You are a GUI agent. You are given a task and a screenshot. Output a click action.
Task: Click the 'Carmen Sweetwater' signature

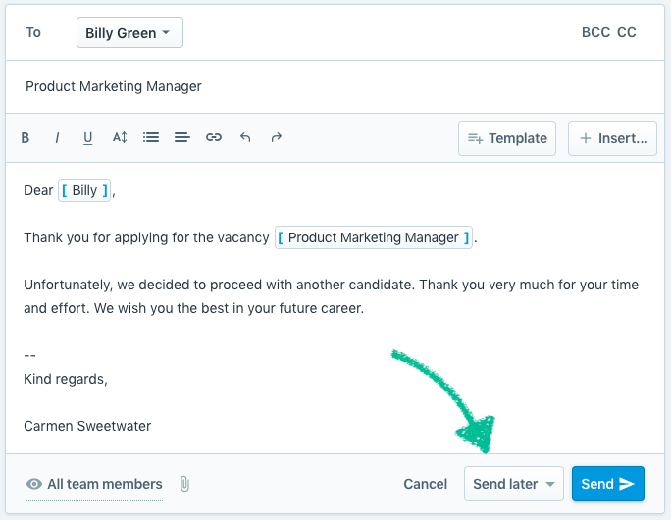point(87,426)
